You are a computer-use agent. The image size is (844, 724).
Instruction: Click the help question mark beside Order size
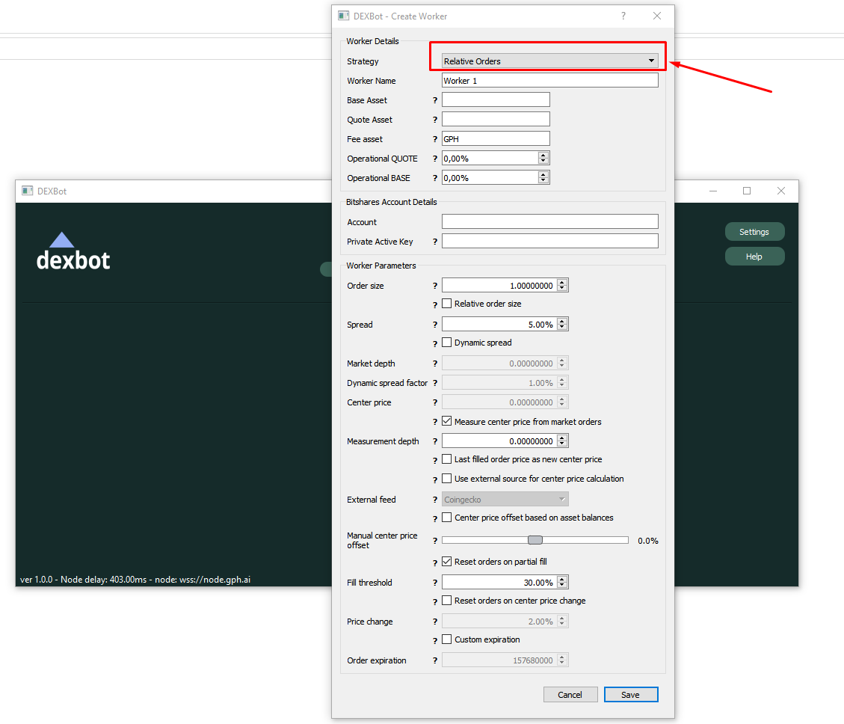click(x=435, y=286)
